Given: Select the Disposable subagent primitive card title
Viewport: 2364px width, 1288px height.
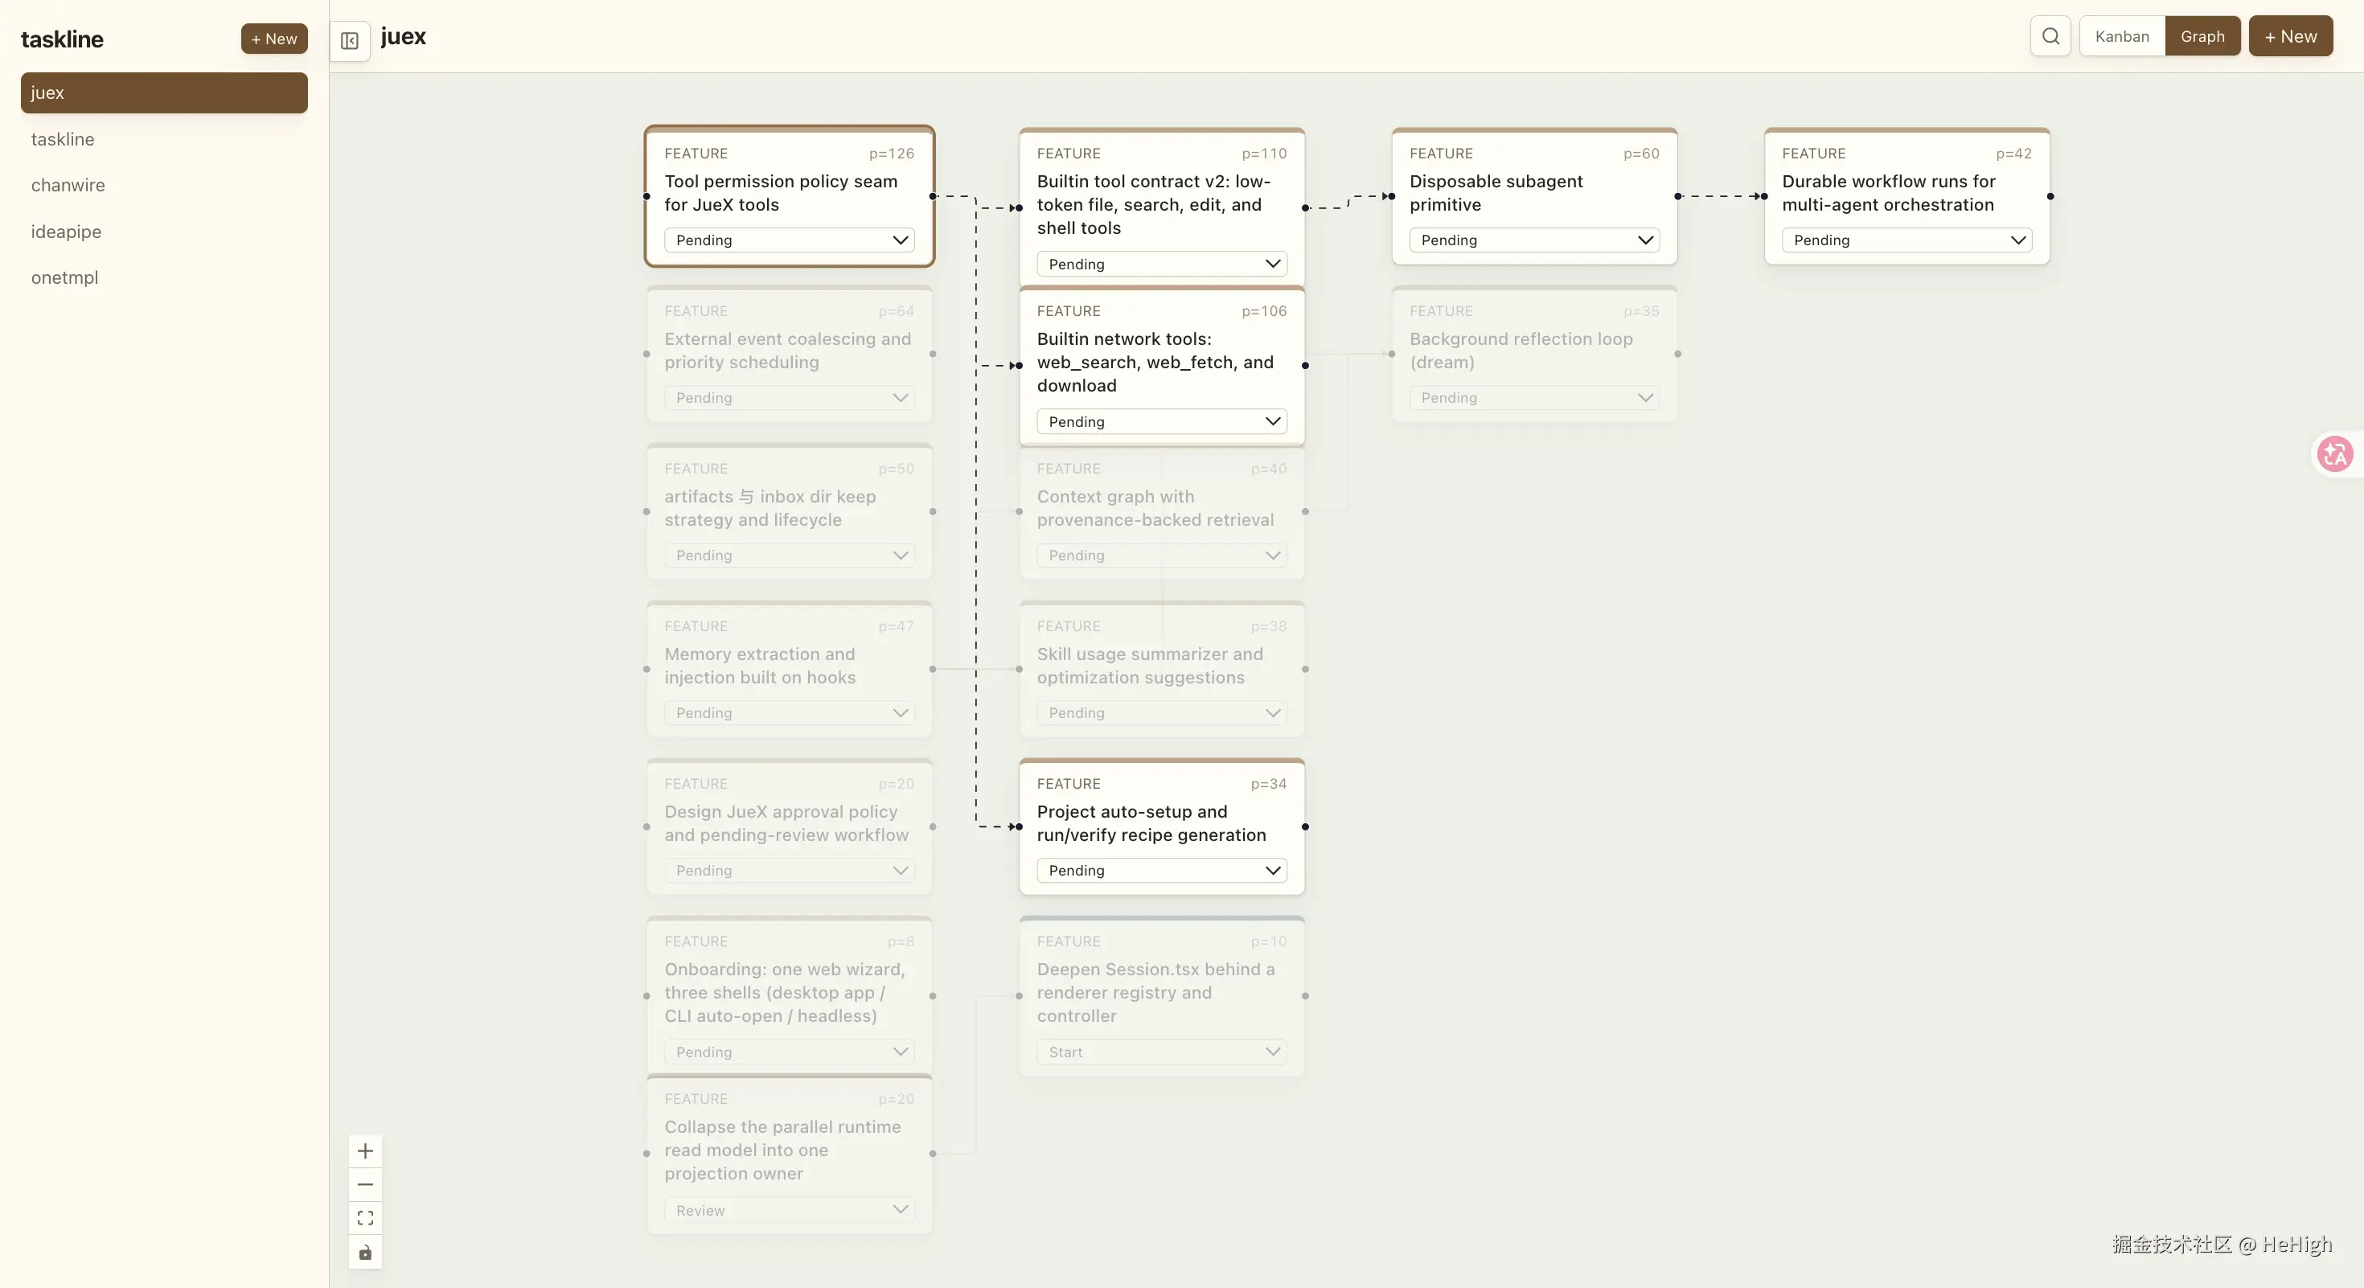Looking at the screenshot, I should coord(1496,193).
